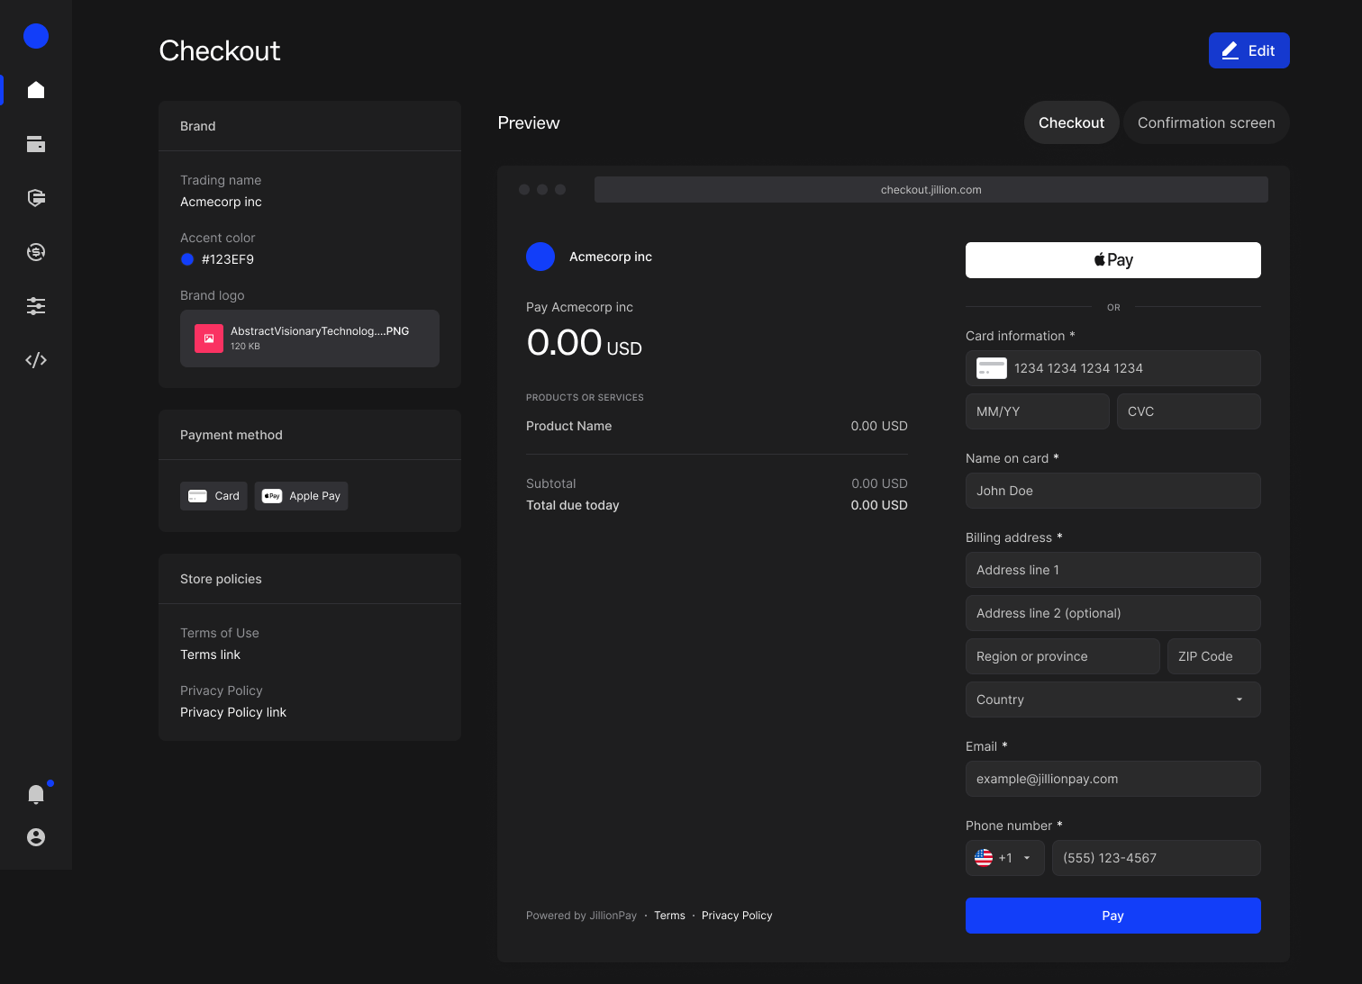Click the Edit button

click(x=1248, y=50)
